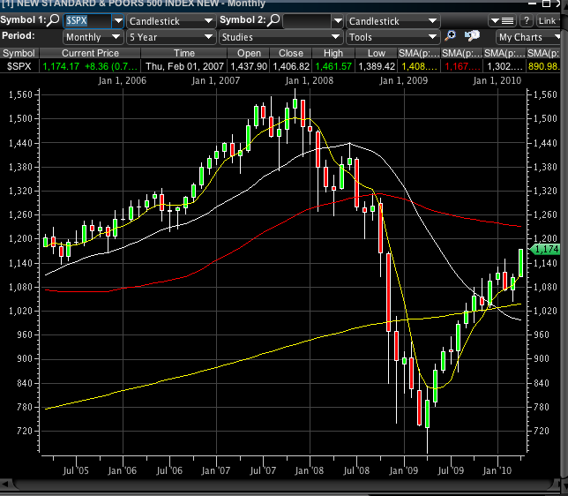Viewport: 568px width, 496px height.
Task: Click the Symbol 2 lookup magnifier icon
Action: point(274,20)
